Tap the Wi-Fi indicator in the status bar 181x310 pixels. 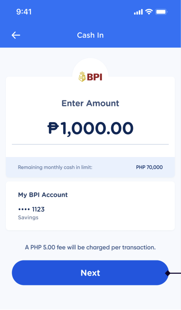(149, 11)
